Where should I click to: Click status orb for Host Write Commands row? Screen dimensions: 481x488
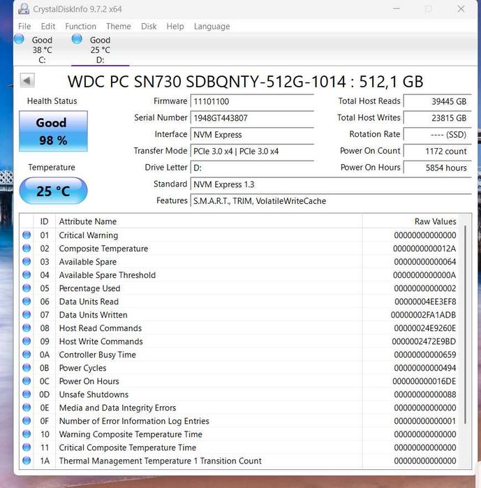click(x=27, y=341)
